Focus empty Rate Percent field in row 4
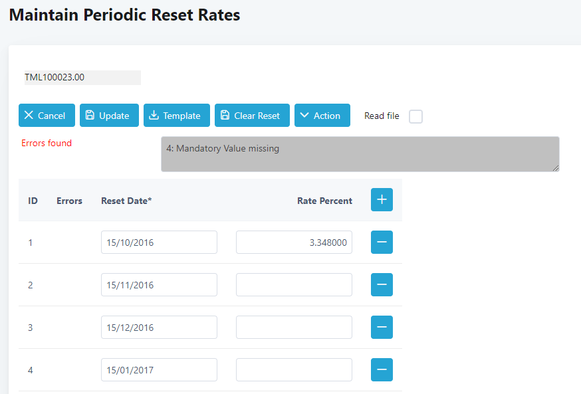 point(294,370)
